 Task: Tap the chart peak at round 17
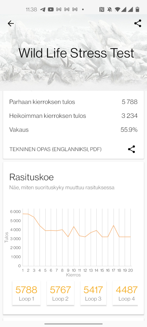point(114,225)
